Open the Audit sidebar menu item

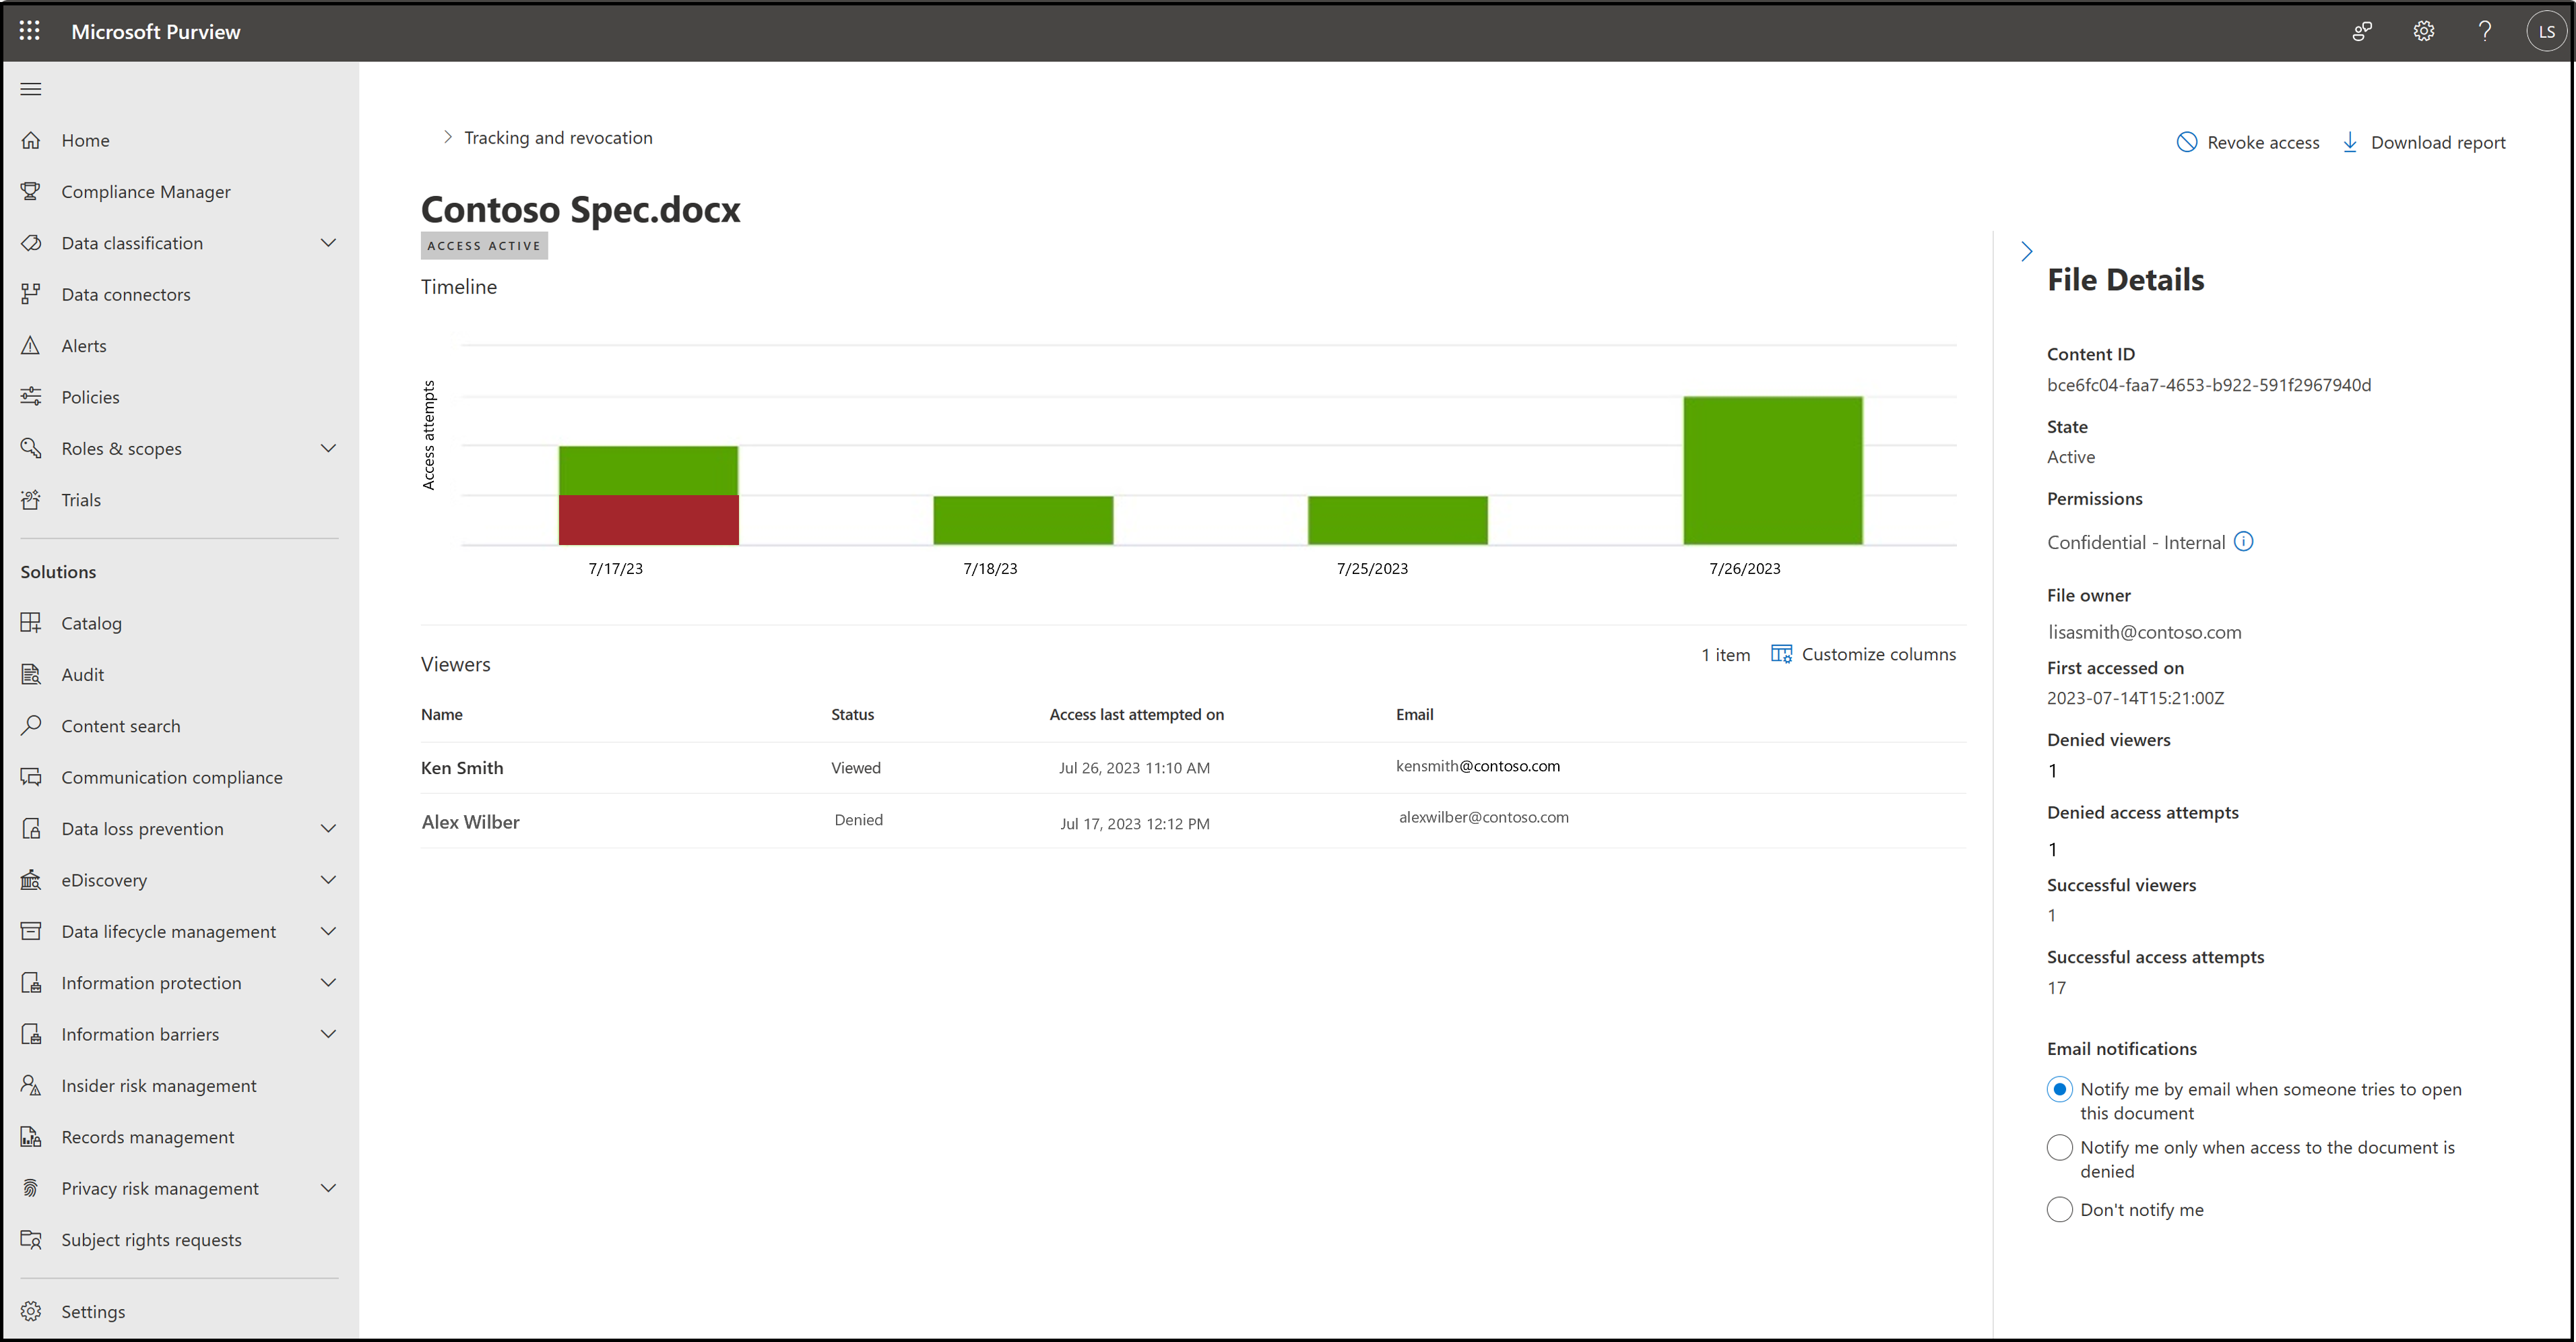pyautogui.click(x=82, y=674)
